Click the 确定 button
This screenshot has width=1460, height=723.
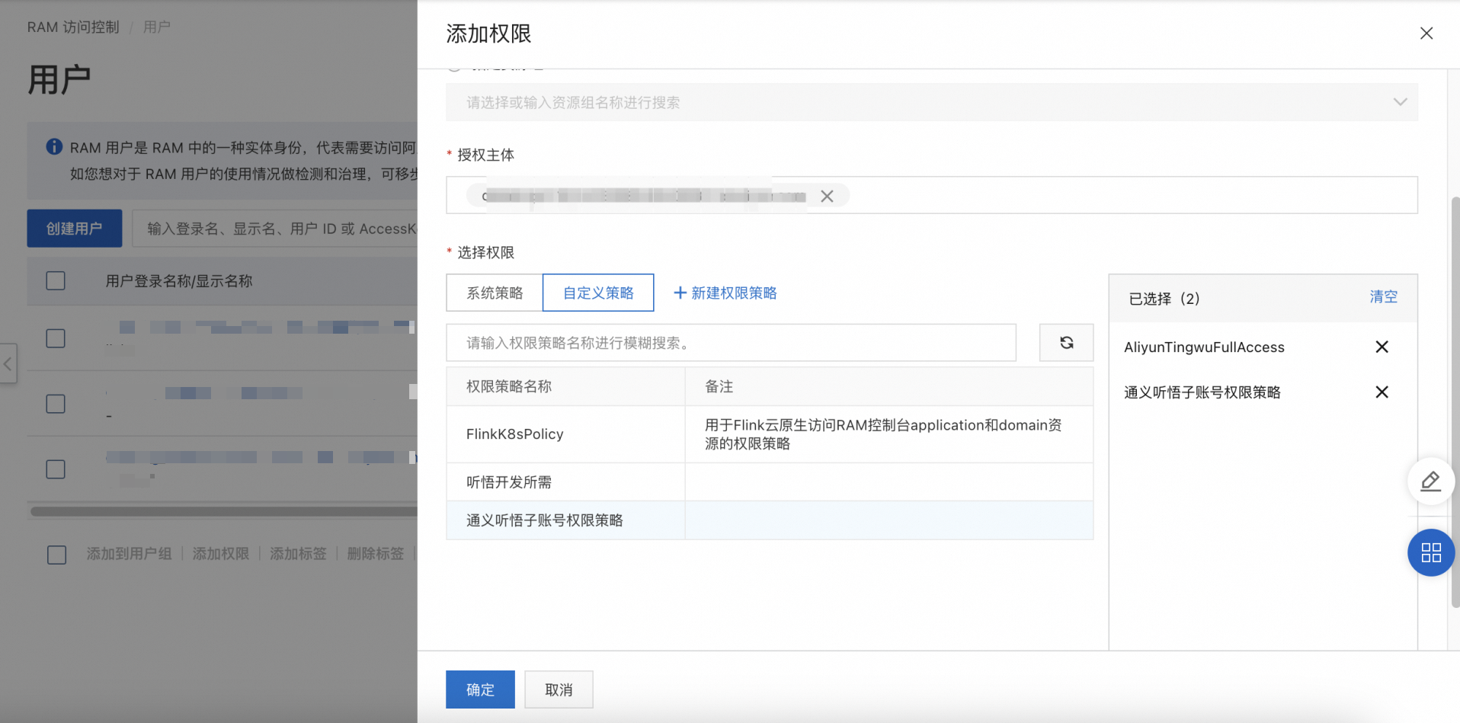click(x=480, y=689)
